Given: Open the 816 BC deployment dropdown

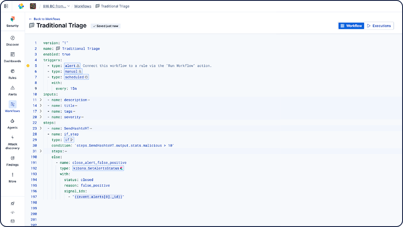Looking at the screenshot, I should (x=56, y=6).
